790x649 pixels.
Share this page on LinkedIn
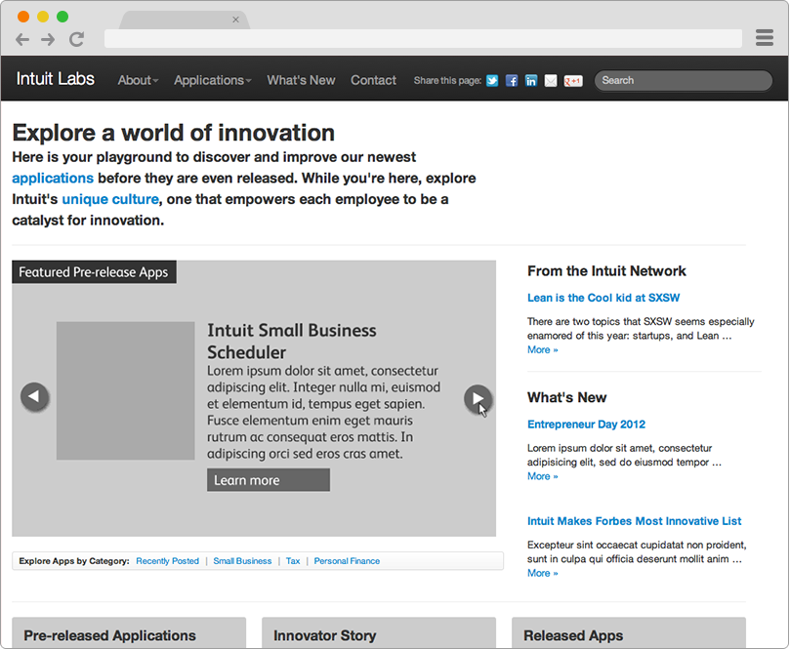coord(531,81)
